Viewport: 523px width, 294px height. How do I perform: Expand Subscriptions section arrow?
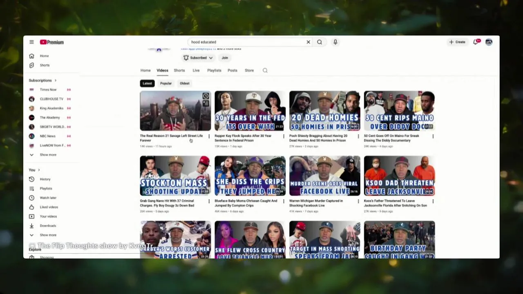click(x=56, y=80)
